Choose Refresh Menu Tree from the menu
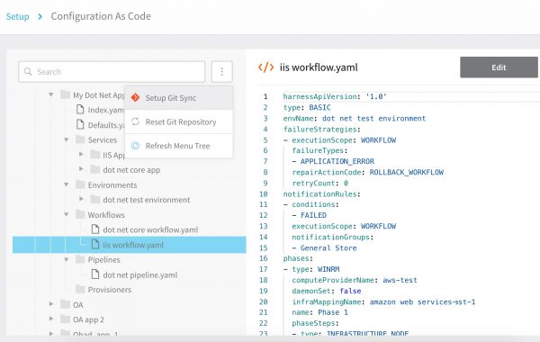The height and width of the screenshot is (342, 540). click(179, 146)
